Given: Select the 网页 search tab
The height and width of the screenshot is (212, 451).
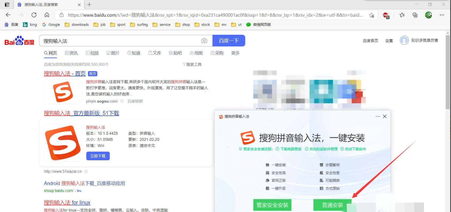Looking at the screenshot, I should pos(51,53).
